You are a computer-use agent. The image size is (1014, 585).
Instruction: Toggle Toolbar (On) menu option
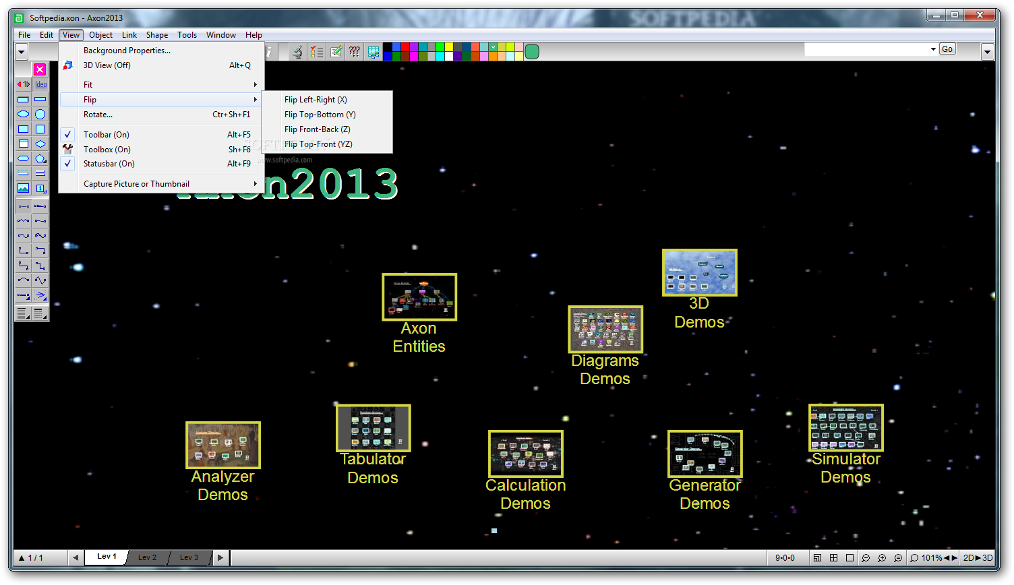click(x=161, y=135)
